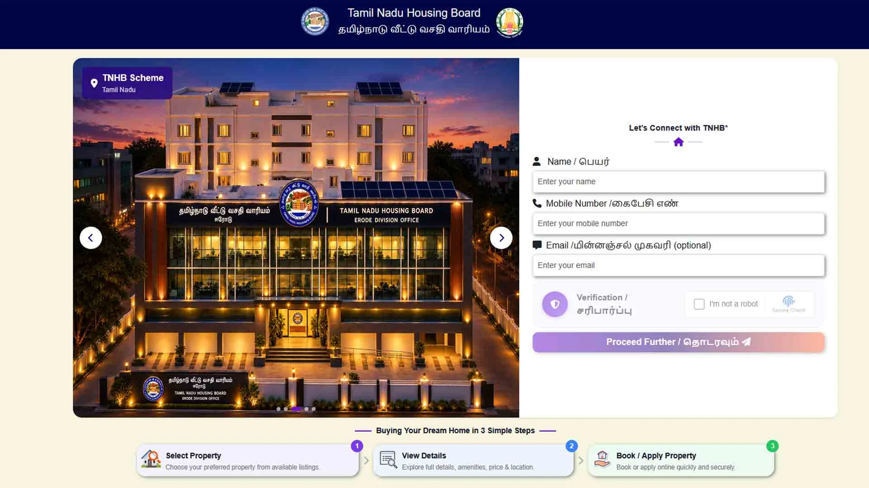Focus the Enter your name field
This screenshot has height=488, width=869.
tap(678, 182)
